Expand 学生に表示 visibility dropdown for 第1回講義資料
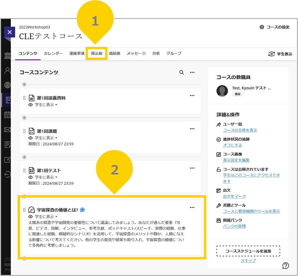 [x=46, y=105]
